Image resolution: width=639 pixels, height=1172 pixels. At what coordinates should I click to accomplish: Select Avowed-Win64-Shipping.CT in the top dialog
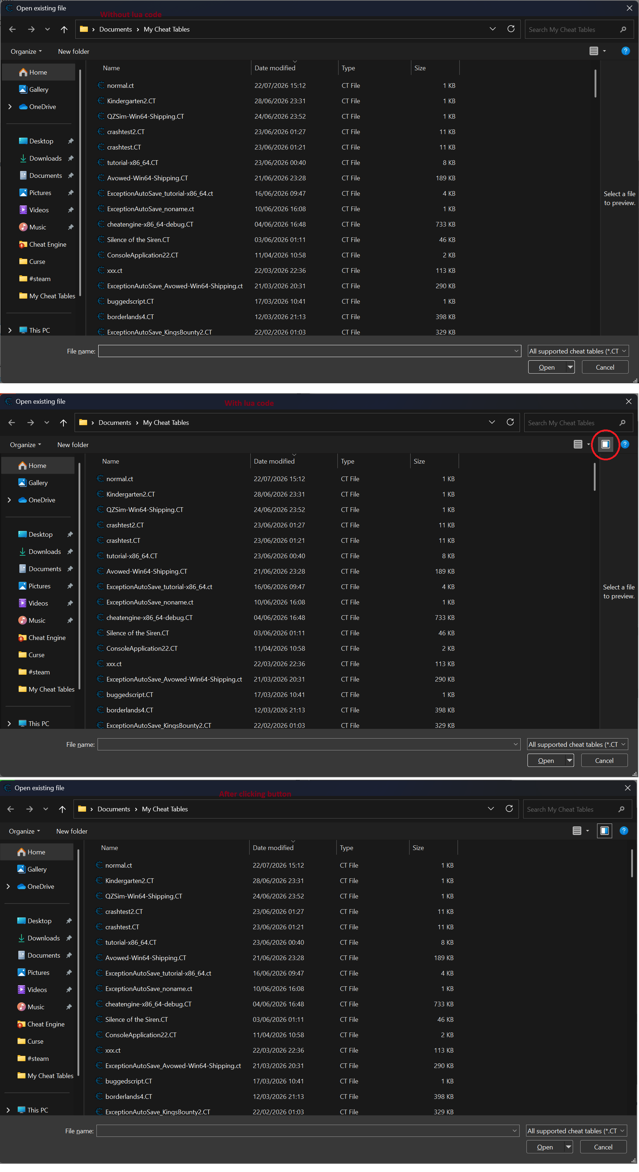pyautogui.click(x=147, y=178)
